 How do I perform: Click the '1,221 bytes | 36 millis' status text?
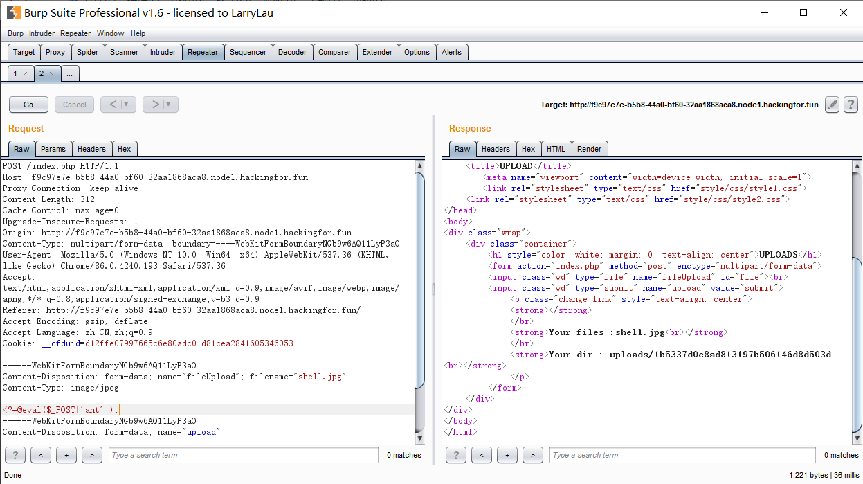(x=824, y=476)
